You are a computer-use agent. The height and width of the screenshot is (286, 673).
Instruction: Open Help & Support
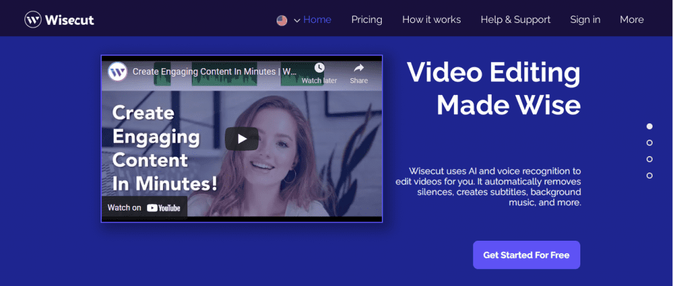point(515,20)
